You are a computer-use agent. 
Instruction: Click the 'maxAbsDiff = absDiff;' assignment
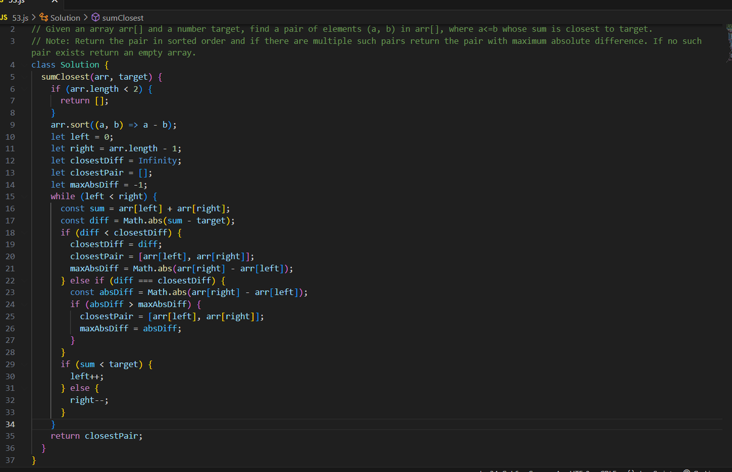point(131,328)
